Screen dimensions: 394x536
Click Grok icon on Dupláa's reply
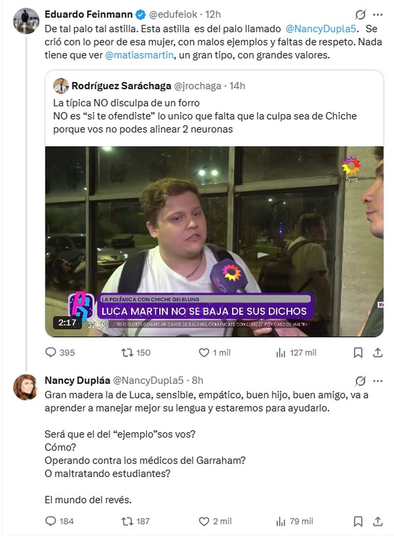click(x=360, y=381)
